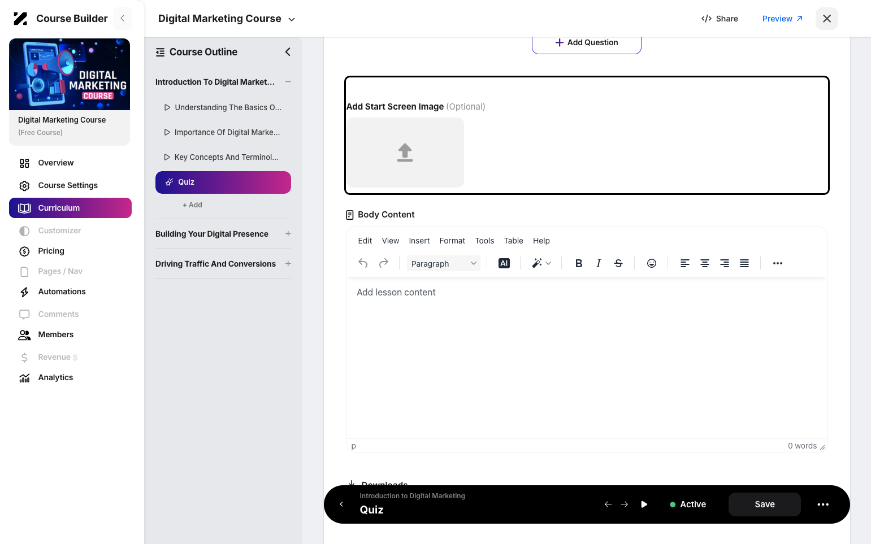Align text right
The width and height of the screenshot is (871, 544).
click(725, 263)
